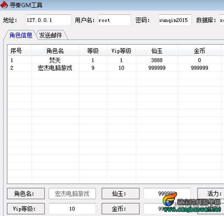Click the 等级 column header
Viewport: 224px width, 216px height.
coord(93,51)
